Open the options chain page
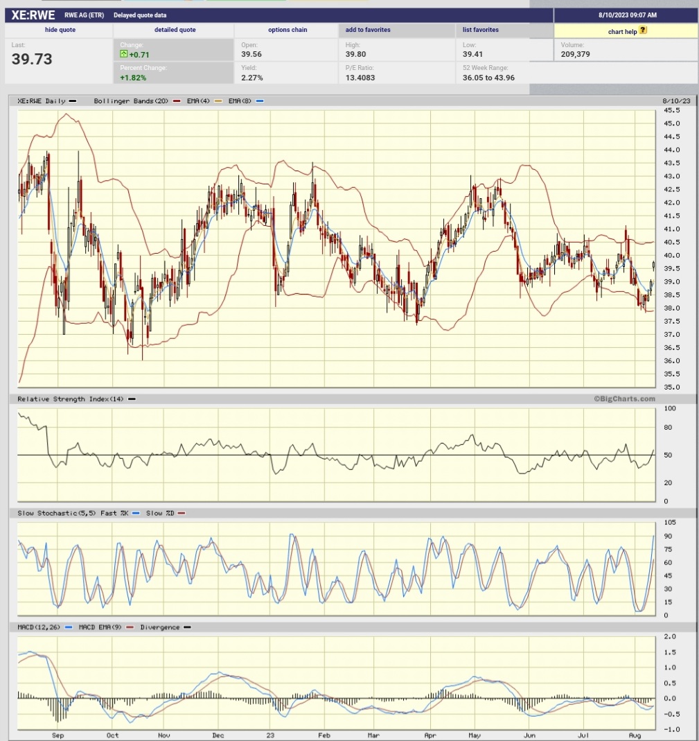The height and width of the screenshot is (741, 699). click(x=287, y=30)
